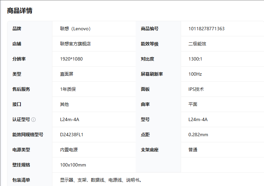Click the 接口 label

[x=17, y=104]
